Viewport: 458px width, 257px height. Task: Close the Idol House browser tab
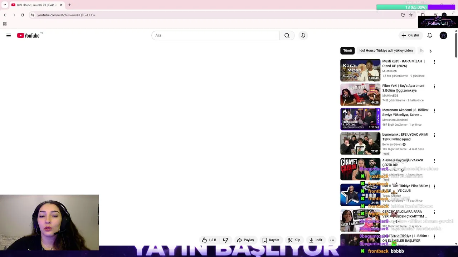61,5
